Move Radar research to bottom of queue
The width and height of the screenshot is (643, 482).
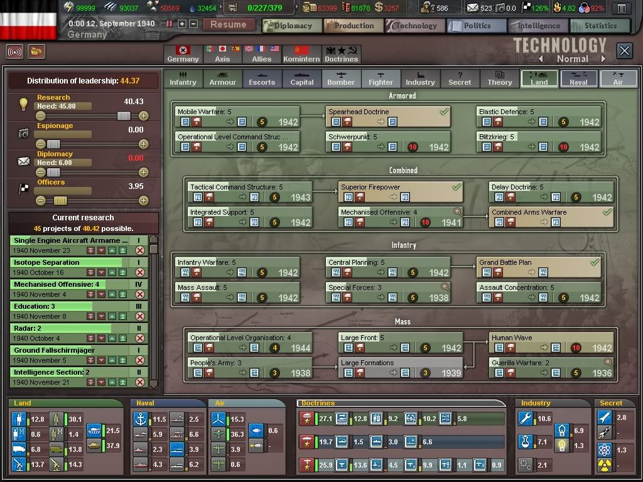pos(90,338)
